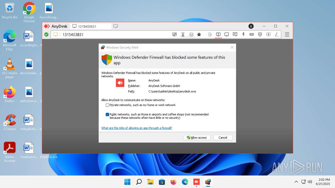Image resolution: width=335 pixels, height=188 pixels.
Task: Switch to Windows Security Alert taskbar item
Action: pos(208,182)
